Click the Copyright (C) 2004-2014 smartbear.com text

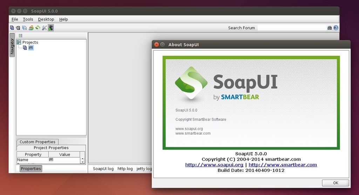(251, 159)
